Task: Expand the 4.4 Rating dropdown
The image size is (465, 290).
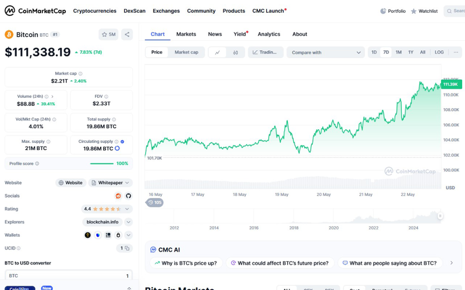Action: pyautogui.click(x=107, y=209)
